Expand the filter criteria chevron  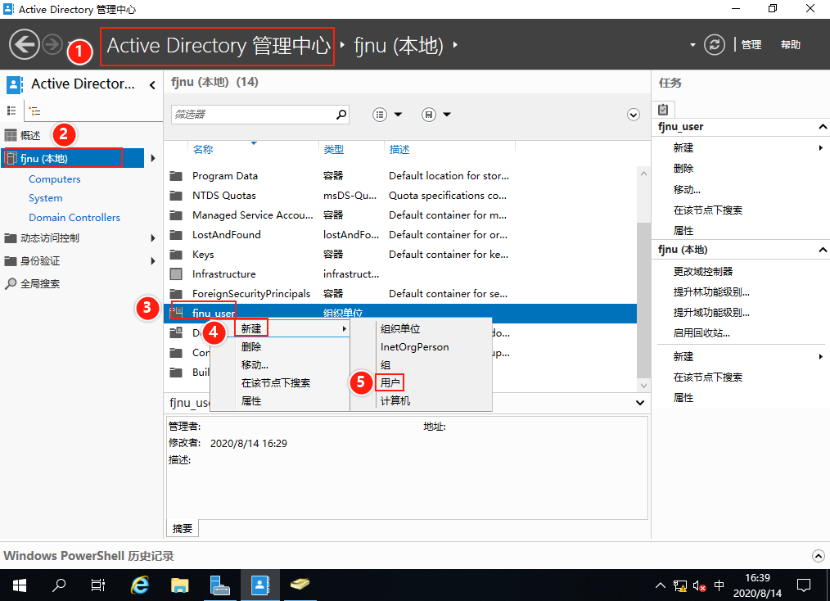(x=633, y=115)
